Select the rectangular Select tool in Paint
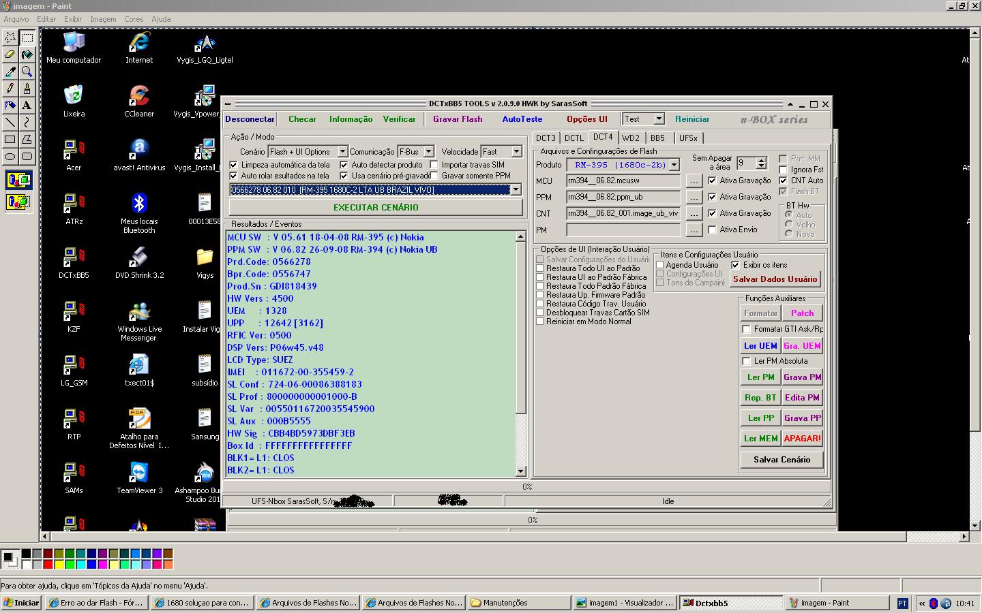 (x=27, y=37)
